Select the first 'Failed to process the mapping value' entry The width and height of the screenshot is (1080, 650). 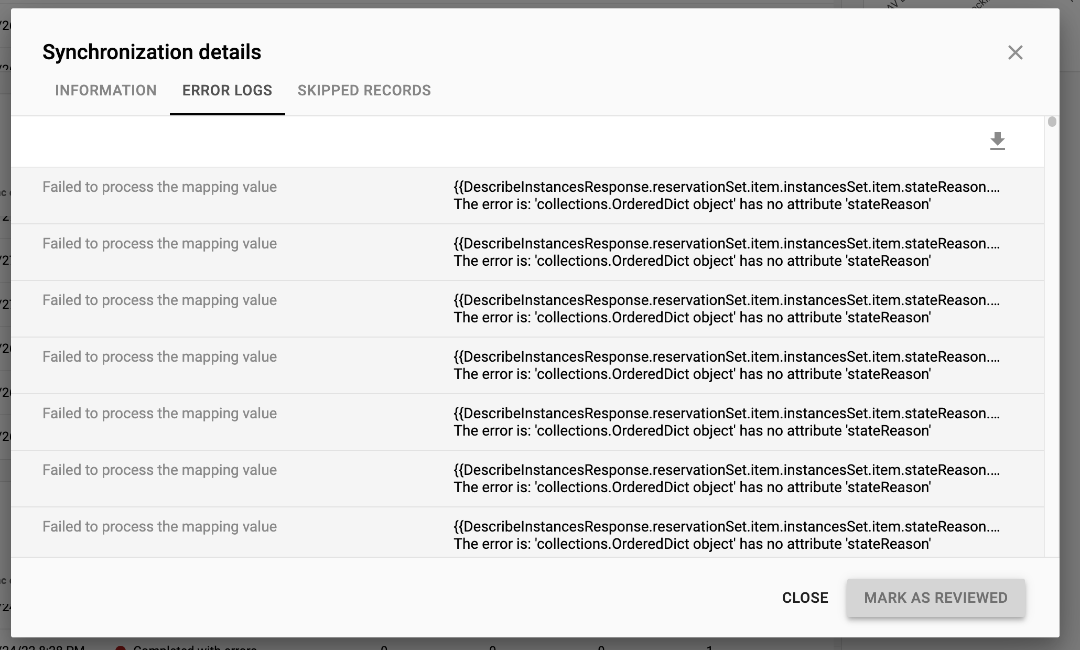[159, 187]
